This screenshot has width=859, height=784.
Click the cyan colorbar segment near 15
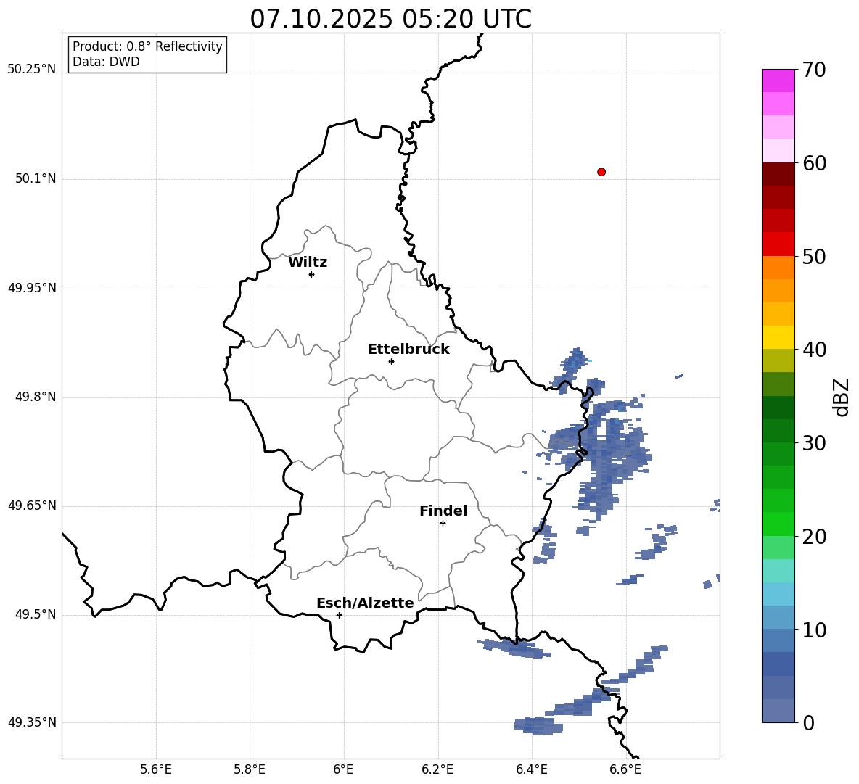pos(778,571)
